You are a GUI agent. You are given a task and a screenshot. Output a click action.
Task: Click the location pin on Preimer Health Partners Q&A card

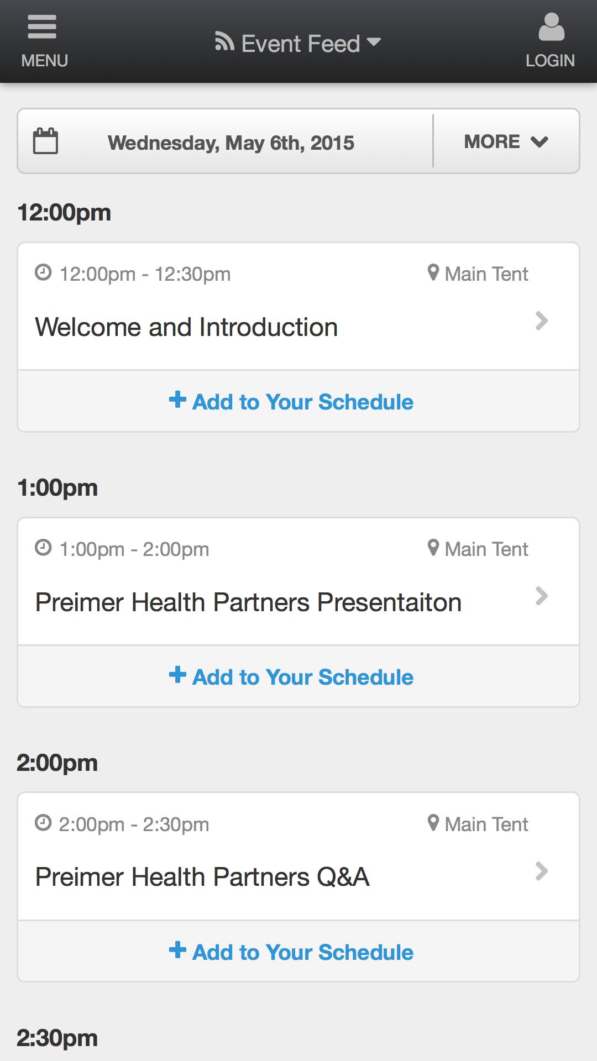[x=433, y=823]
